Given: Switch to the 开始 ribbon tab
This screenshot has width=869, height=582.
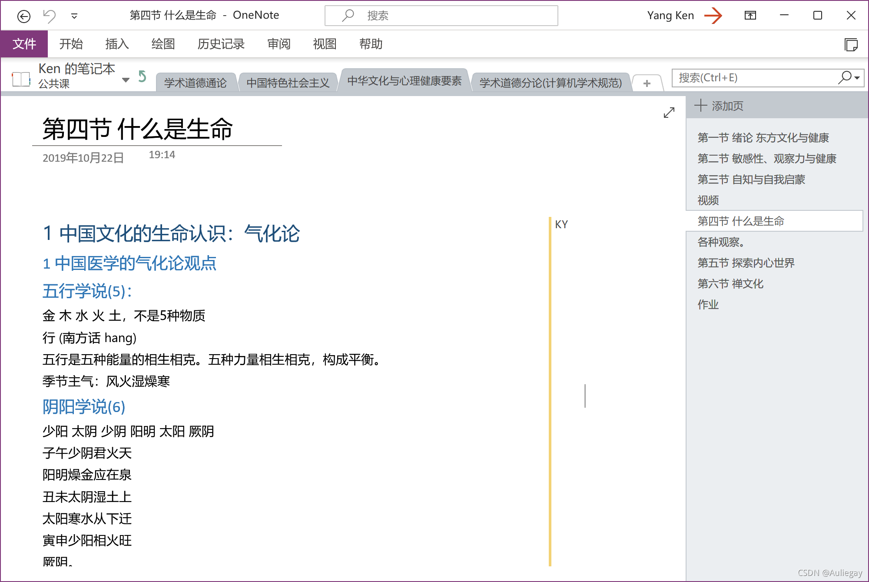Looking at the screenshot, I should (x=71, y=43).
